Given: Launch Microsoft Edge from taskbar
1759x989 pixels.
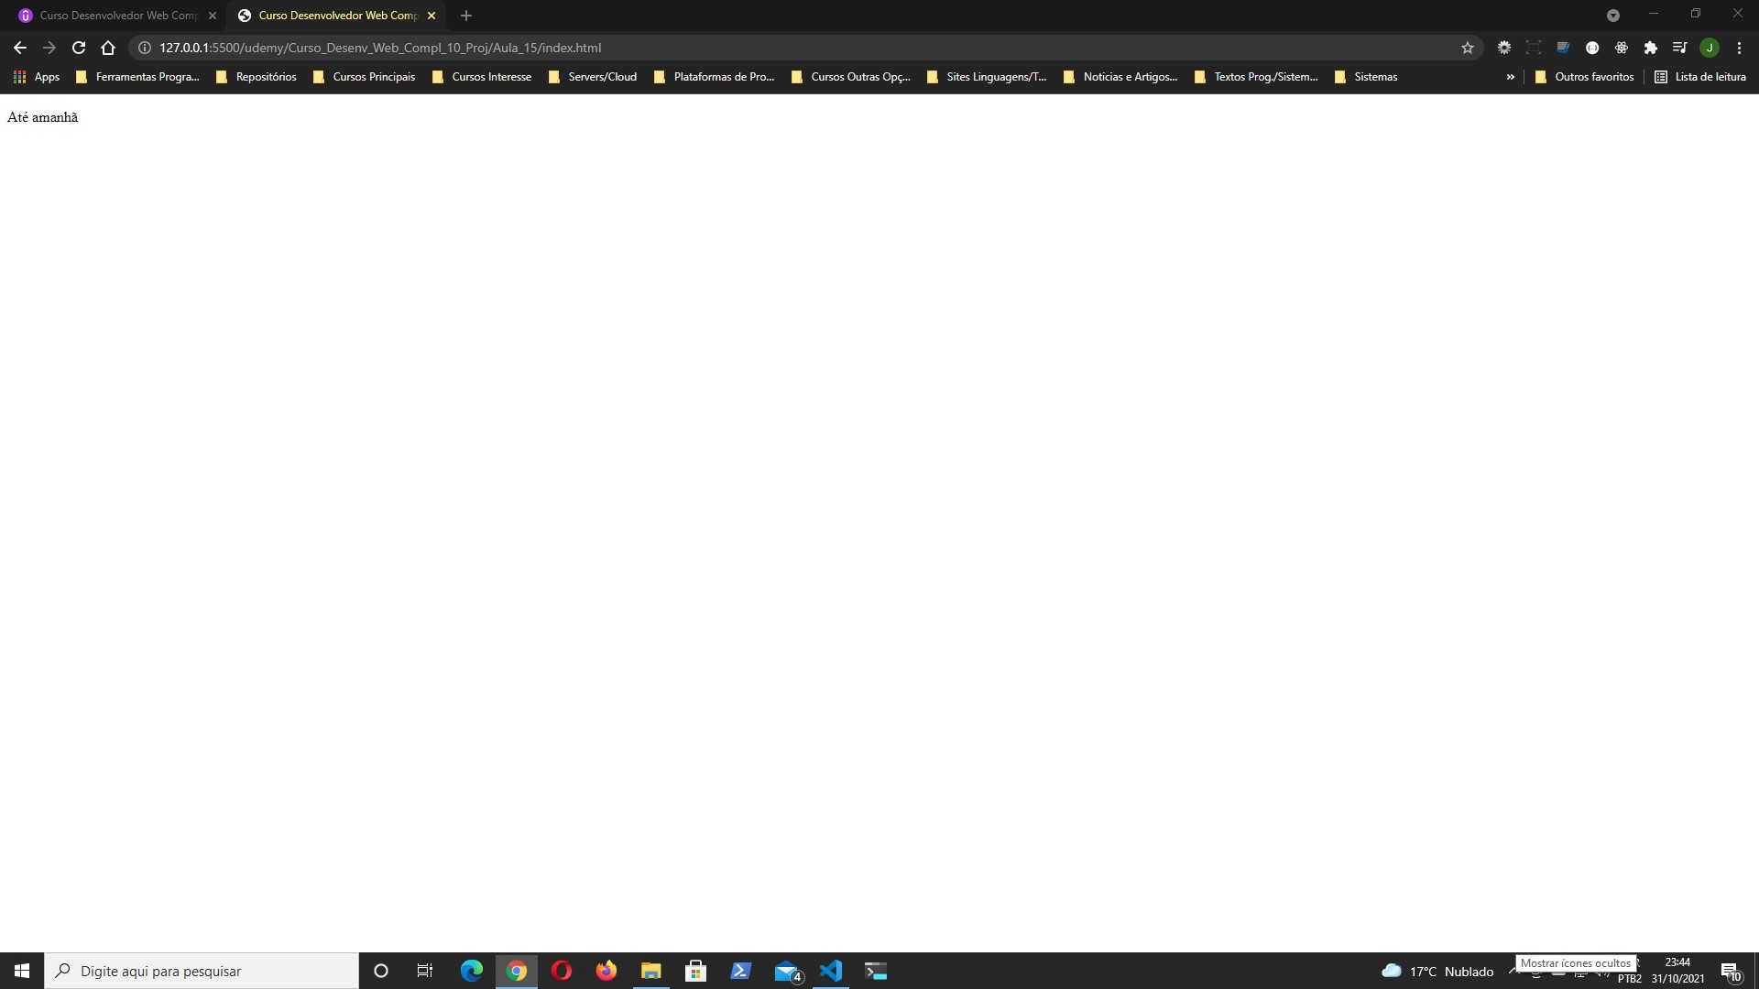Looking at the screenshot, I should coord(471,971).
